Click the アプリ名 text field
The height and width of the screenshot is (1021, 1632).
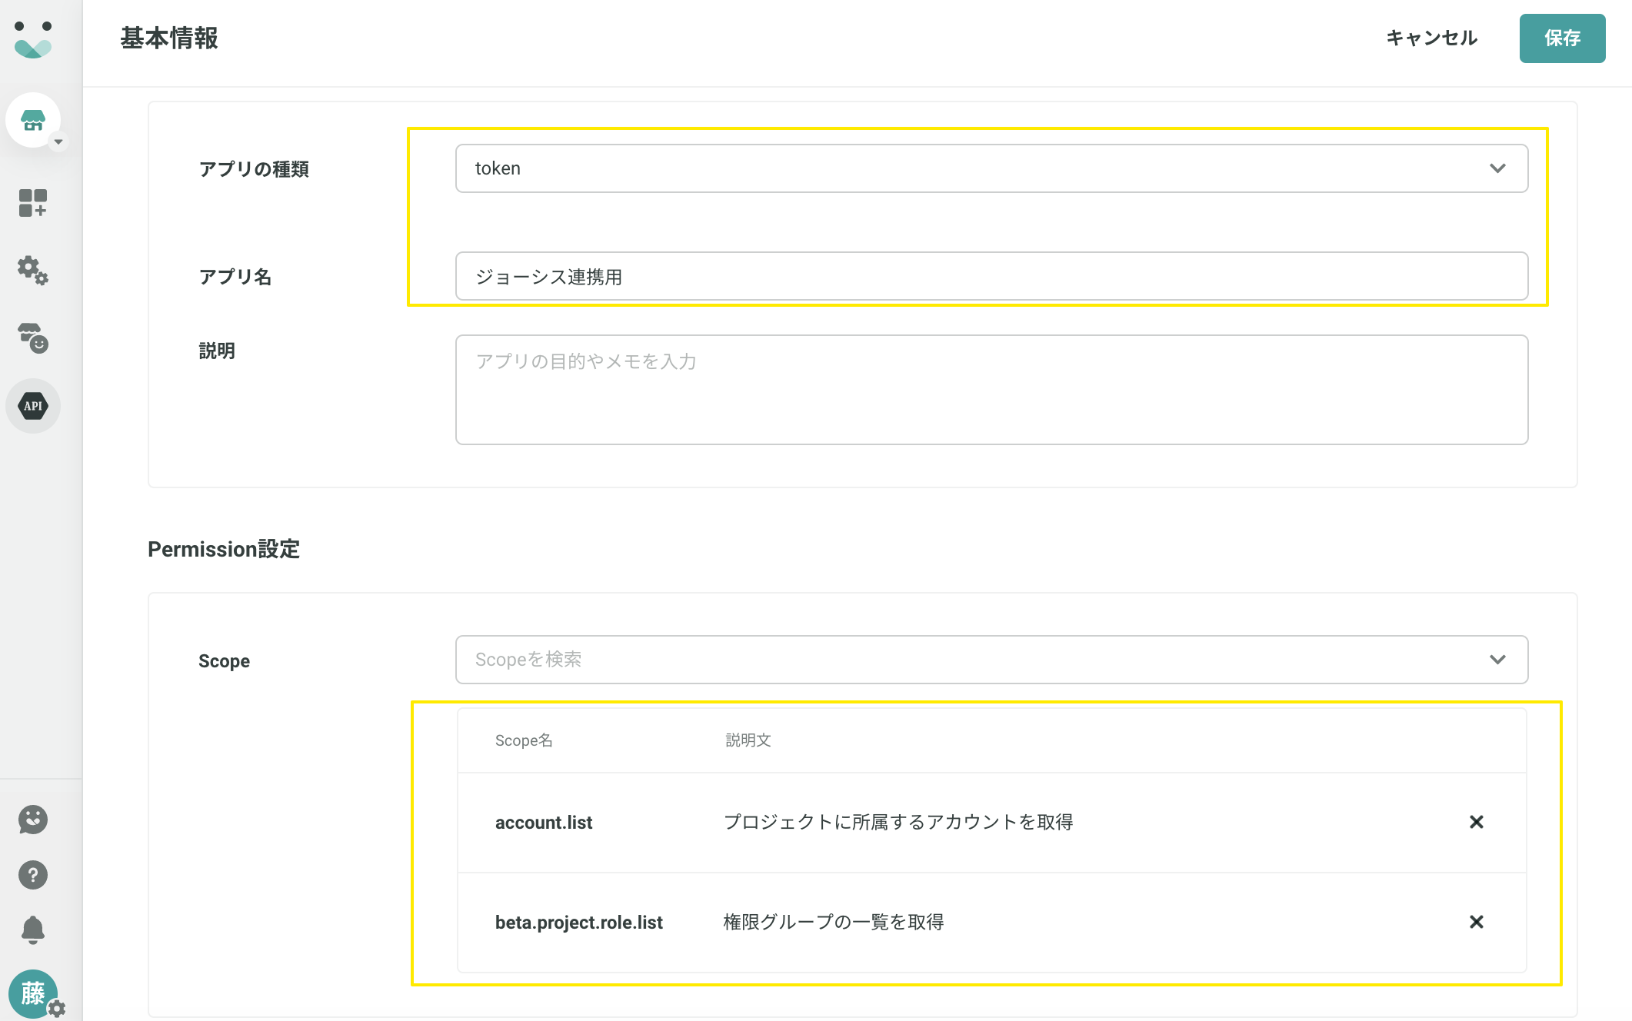tap(991, 276)
